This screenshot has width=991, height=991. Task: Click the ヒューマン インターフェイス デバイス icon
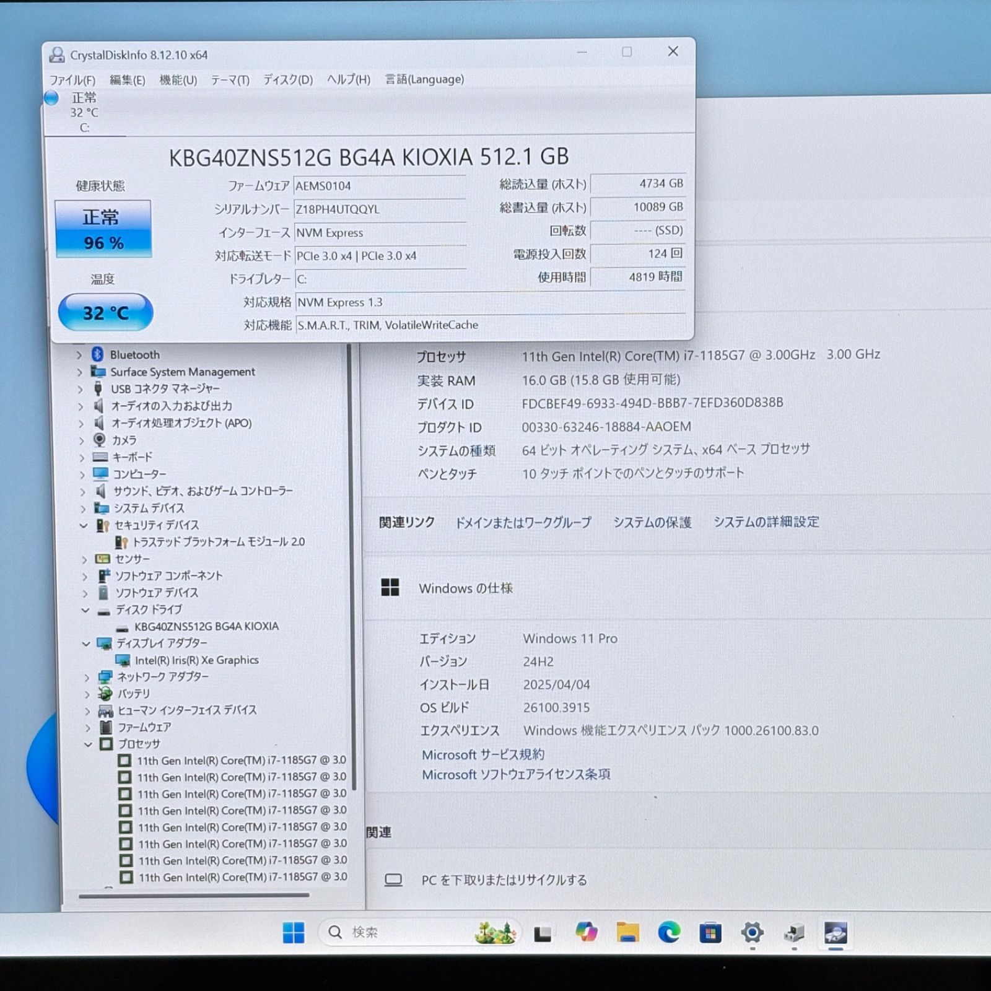click(x=105, y=710)
